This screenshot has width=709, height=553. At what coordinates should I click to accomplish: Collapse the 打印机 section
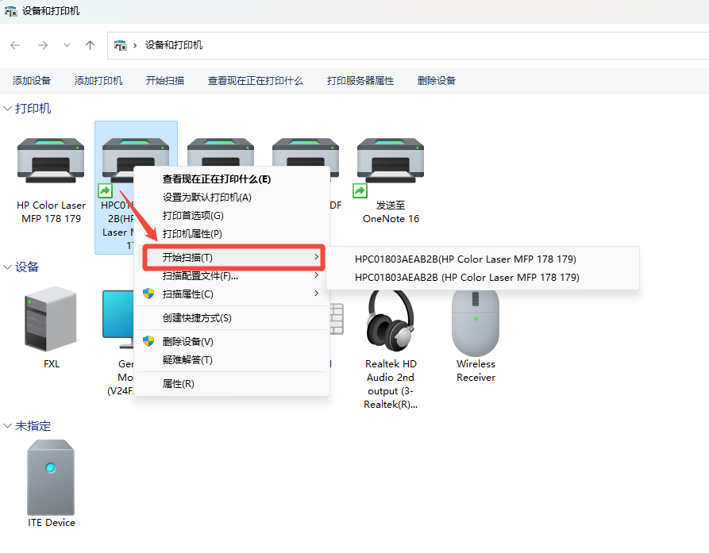pyautogui.click(x=7, y=109)
